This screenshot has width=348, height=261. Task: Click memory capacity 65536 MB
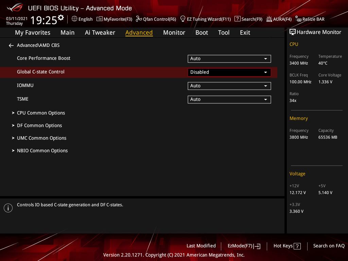(328, 137)
